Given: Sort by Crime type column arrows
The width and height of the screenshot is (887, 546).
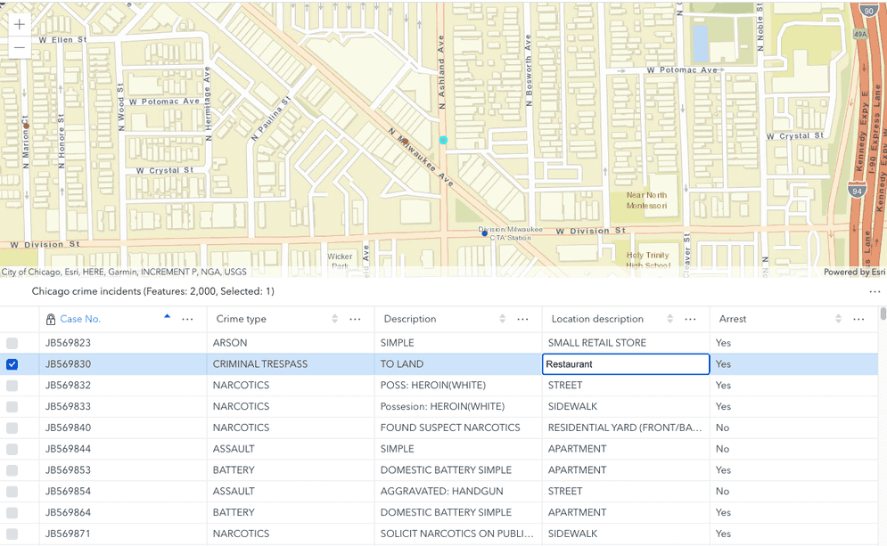Looking at the screenshot, I should (x=335, y=319).
